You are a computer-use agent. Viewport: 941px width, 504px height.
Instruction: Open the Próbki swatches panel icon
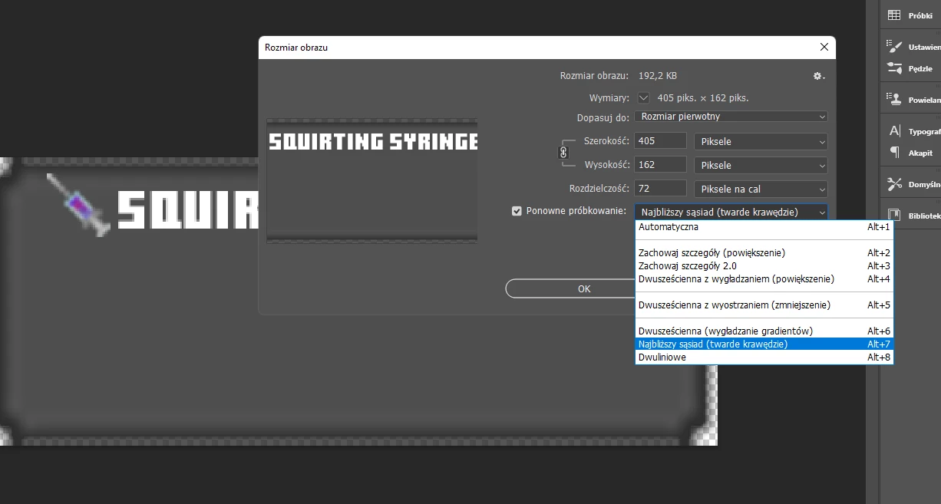click(894, 15)
